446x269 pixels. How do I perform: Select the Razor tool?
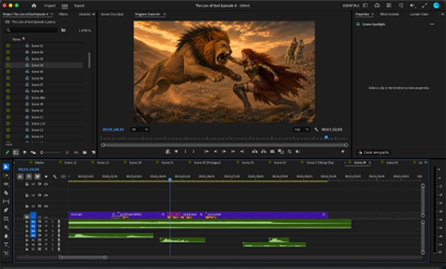[x=6, y=193]
